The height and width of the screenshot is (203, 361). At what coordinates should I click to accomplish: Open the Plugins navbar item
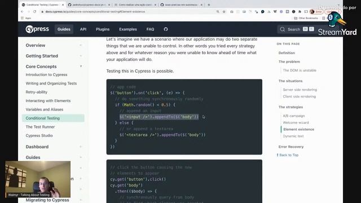tap(103, 29)
